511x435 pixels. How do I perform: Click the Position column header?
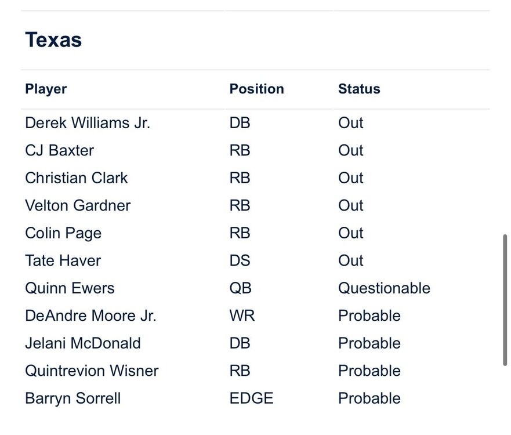point(256,89)
